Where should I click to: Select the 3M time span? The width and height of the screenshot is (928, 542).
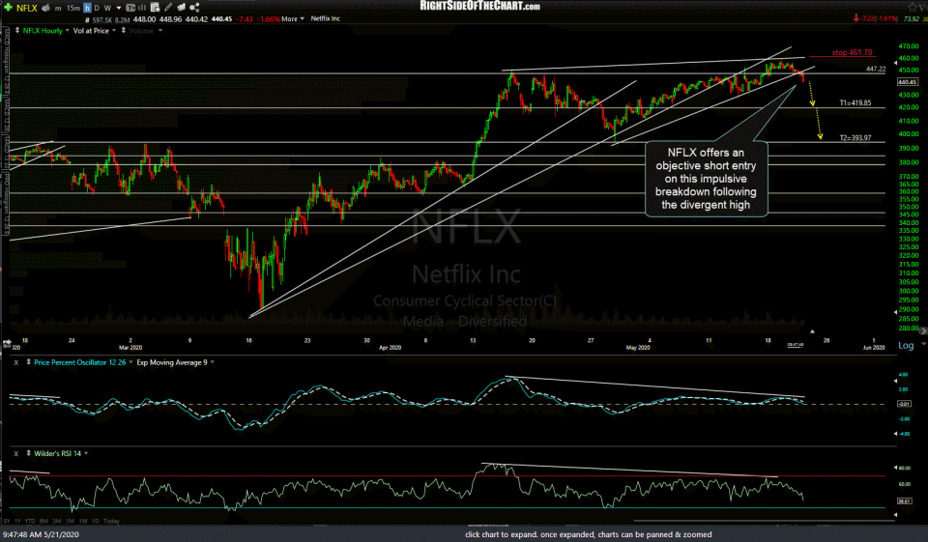coord(57,522)
